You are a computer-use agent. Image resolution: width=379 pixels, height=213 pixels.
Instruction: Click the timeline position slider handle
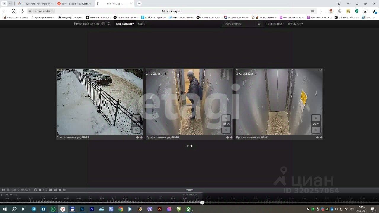(x=202, y=203)
